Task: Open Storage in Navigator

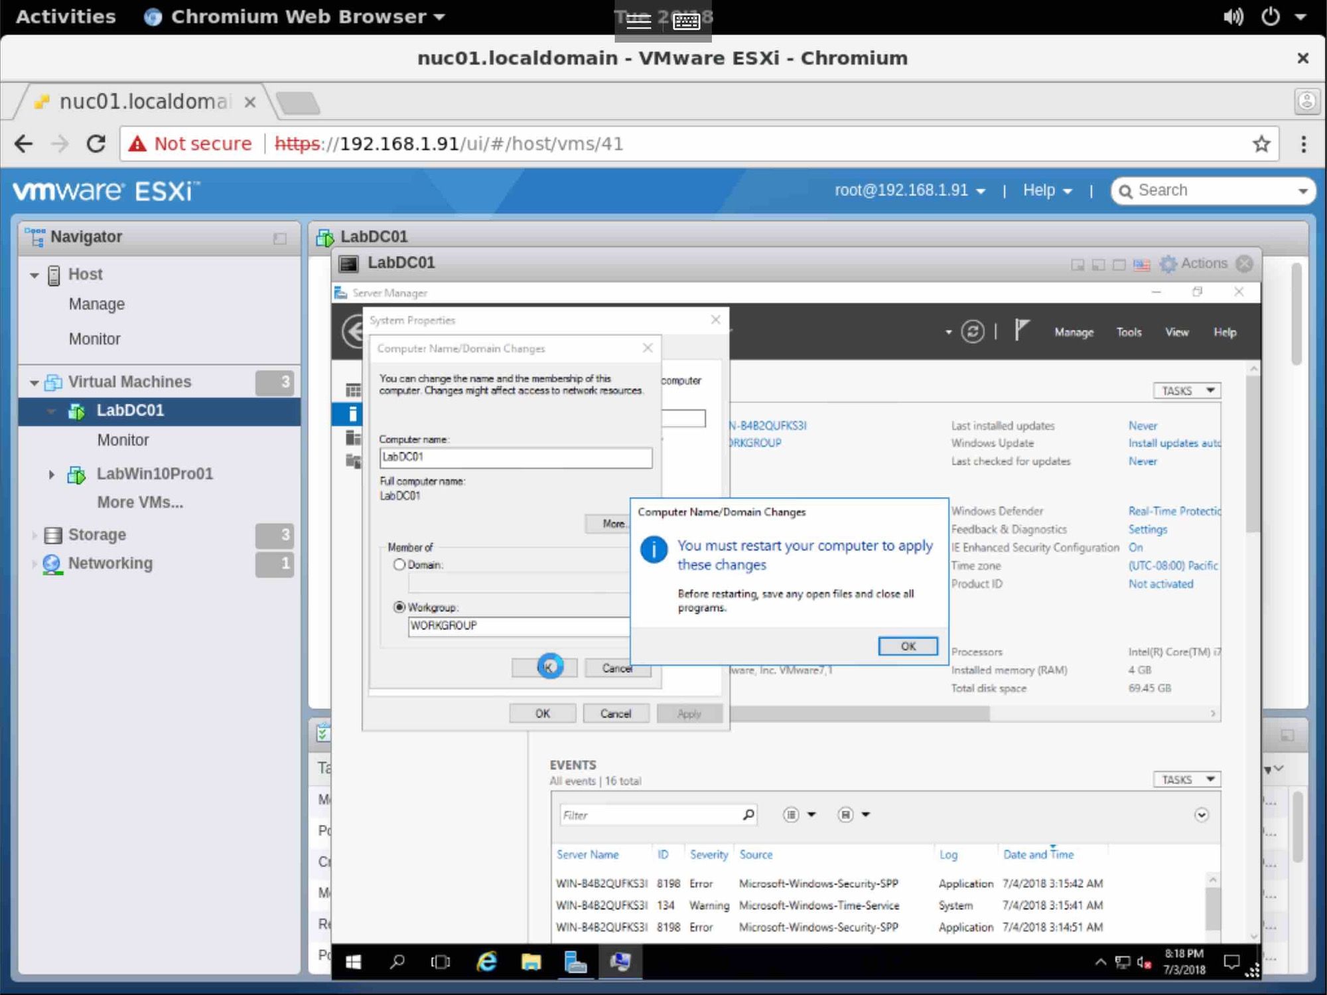Action: click(x=97, y=535)
